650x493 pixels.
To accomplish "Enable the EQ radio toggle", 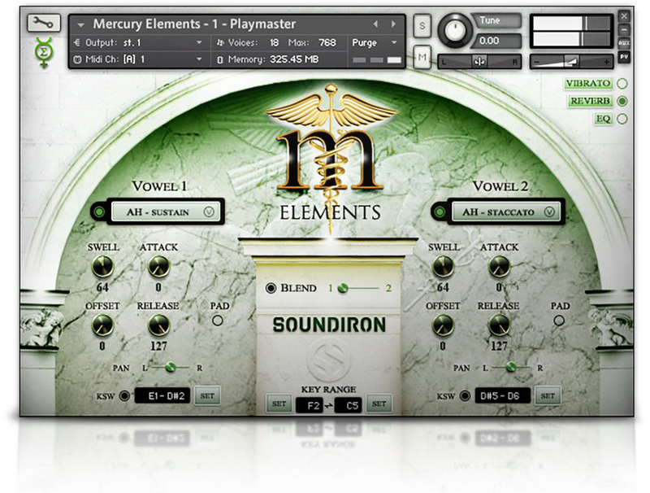I will [x=622, y=119].
